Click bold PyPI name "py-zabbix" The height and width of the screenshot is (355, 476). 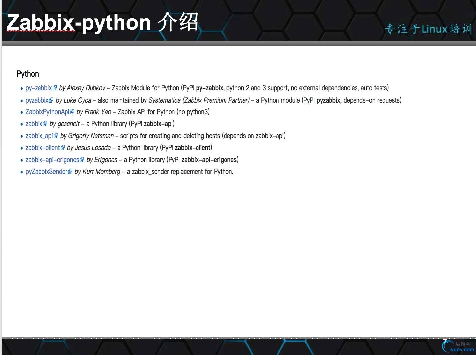(209, 88)
